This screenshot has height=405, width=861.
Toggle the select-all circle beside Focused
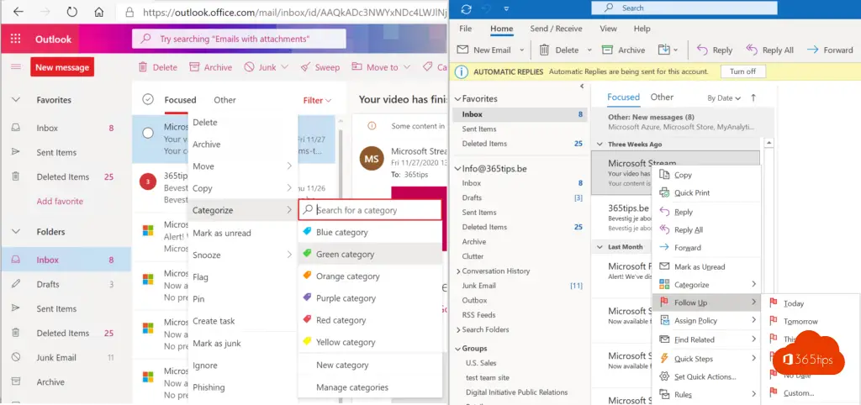coord(148,100)
